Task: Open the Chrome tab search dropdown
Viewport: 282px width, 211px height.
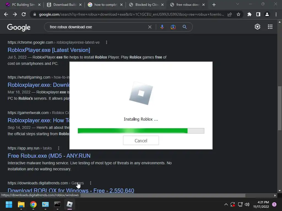Action: point(238,4)
